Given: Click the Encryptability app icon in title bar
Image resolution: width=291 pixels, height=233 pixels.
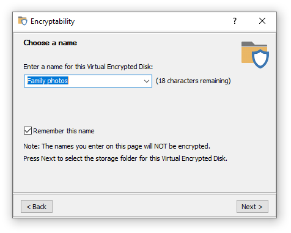Looking at the screenshot, I should pyautogui.click(x=23, y=21).
